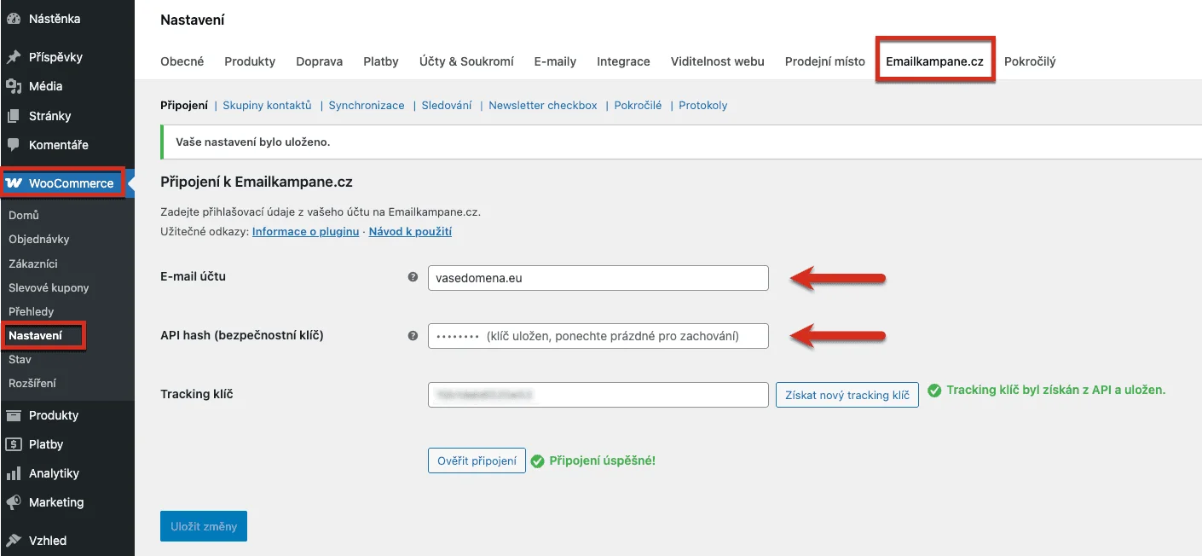
Task: Open the Obecné settings tab
Action: click(182, 61)
